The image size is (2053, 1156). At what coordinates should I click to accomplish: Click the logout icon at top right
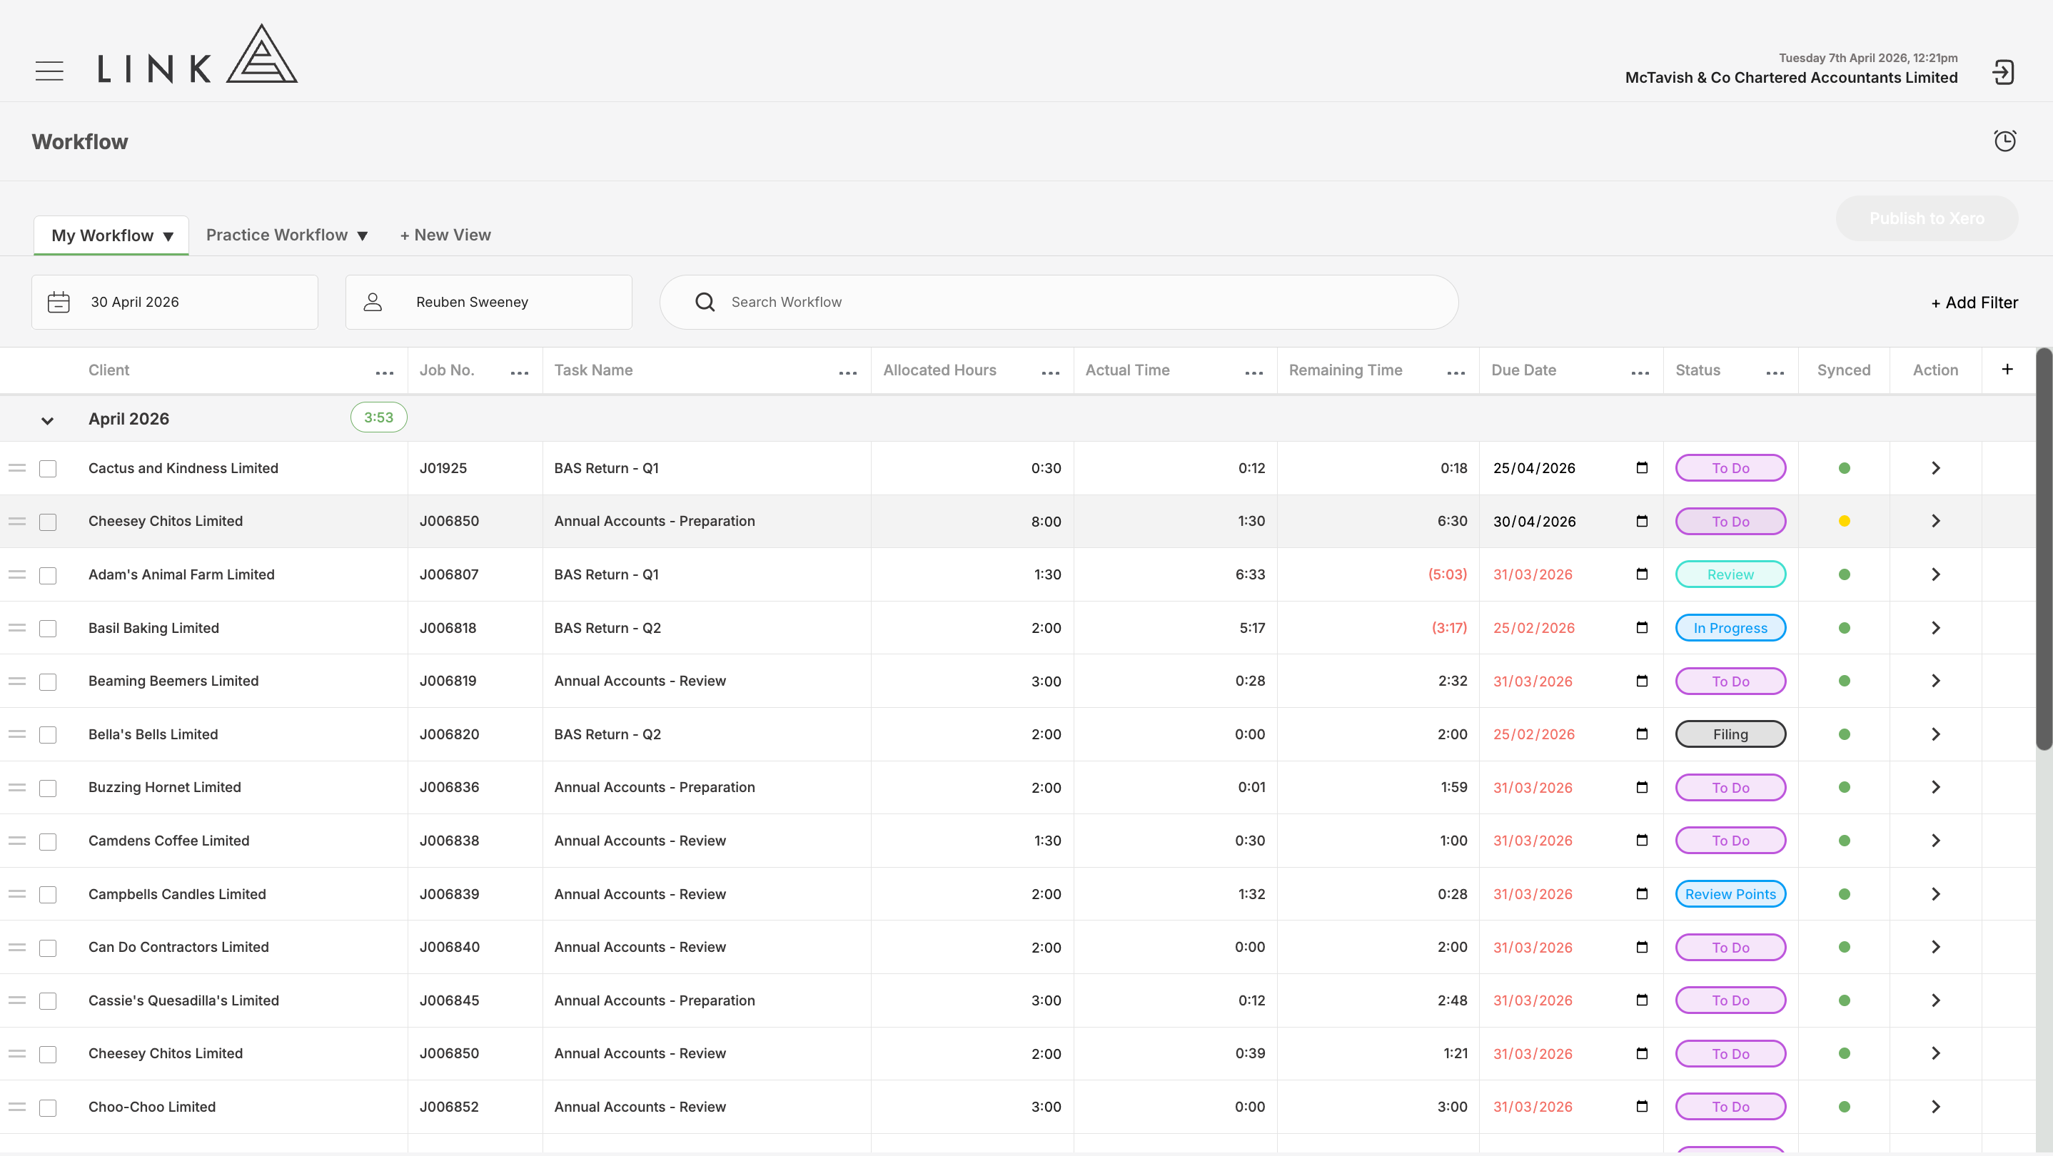click(x=2003, y=73)
